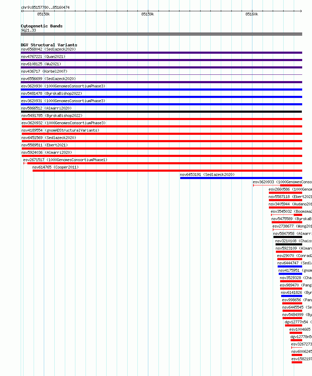Click the nsv436717 (Korbel2007) label

click(x=44, y=71)
